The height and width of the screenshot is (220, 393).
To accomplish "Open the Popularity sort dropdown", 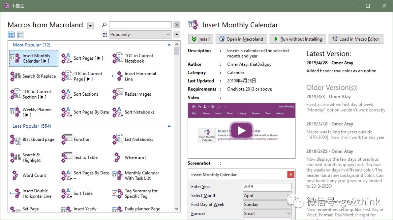I will 140,34.
